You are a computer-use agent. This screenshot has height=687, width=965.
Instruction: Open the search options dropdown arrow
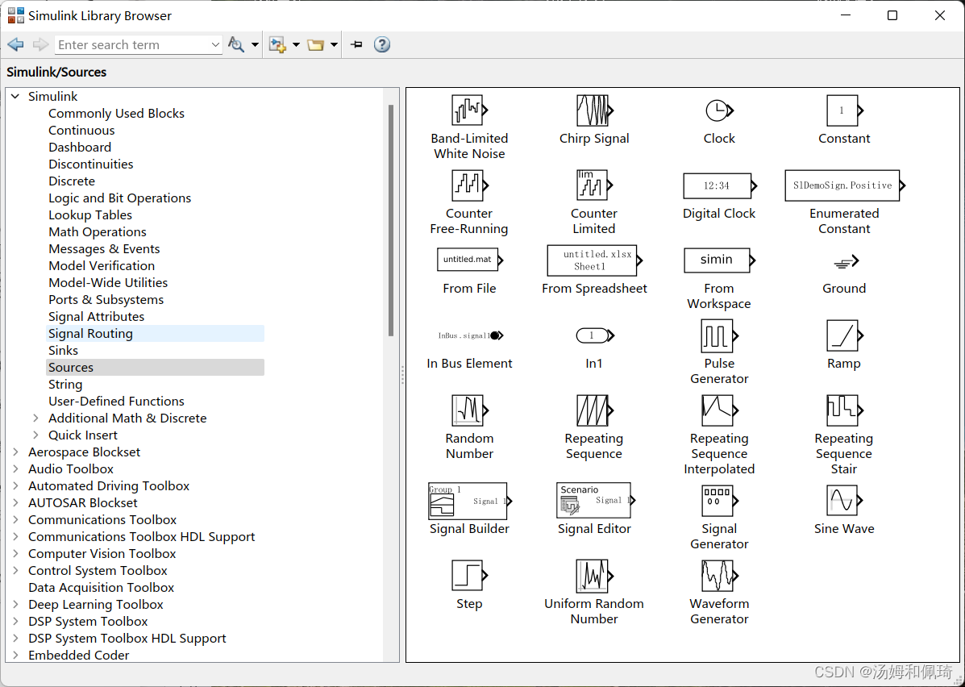pos(255,45)
